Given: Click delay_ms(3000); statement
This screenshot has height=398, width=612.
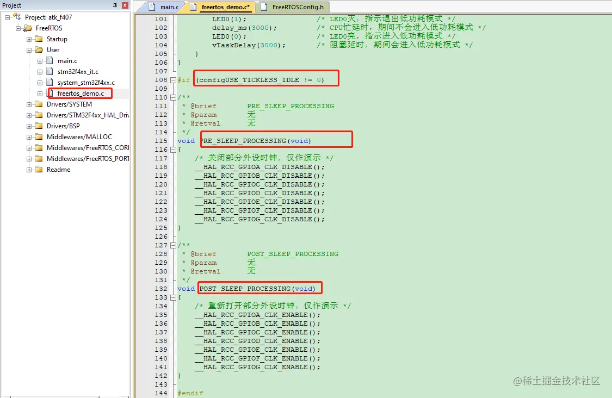Looking at the screenshot, I should [x=244, y=28].
